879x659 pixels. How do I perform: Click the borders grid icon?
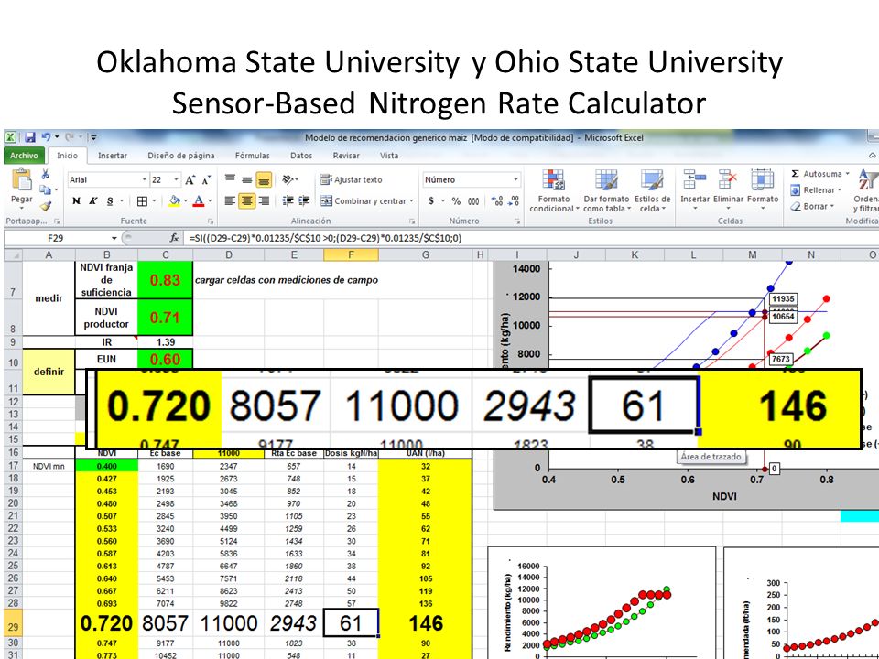[143, 200]
